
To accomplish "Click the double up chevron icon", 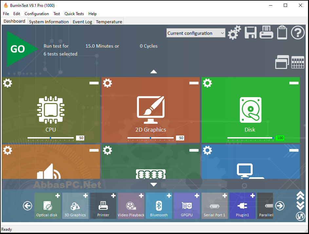I will tap(300, 196).
